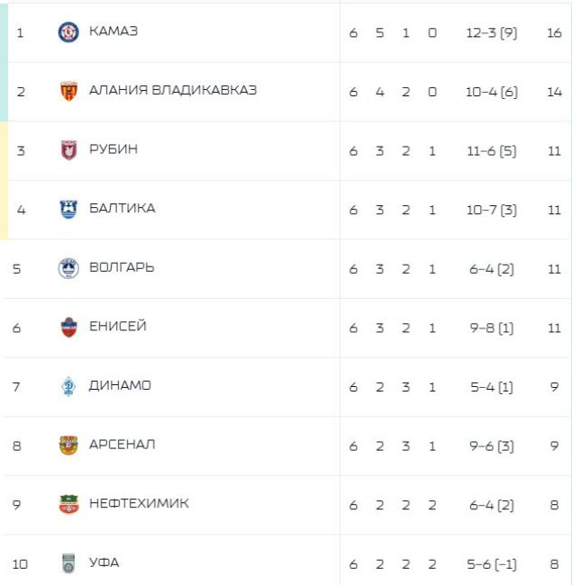
Task: Open the Волгарь team badge
Action: point(68,268)
